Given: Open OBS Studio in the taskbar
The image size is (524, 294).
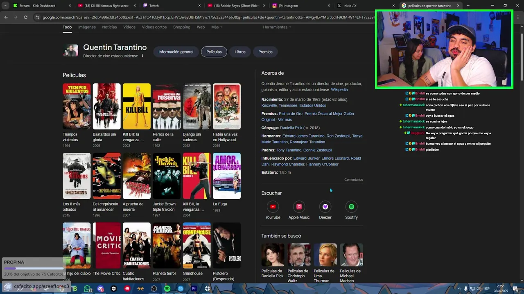Looking at the screenshot, I should pyautogui.click(x=154, y=289).
